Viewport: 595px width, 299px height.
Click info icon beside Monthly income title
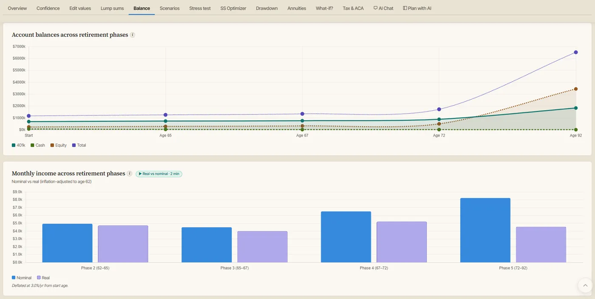pos(130,173)
